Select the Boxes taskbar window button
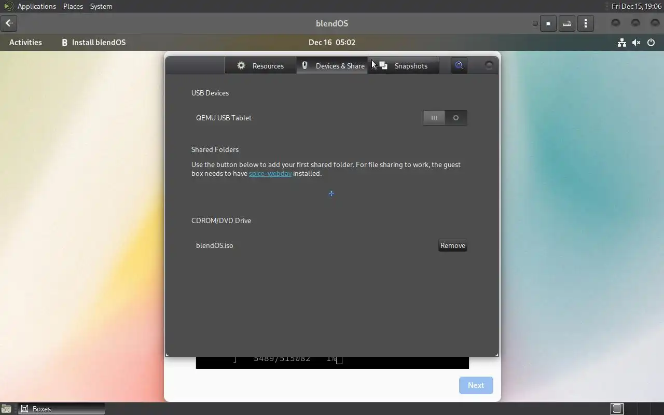664x415 pixels. (61, 409)
